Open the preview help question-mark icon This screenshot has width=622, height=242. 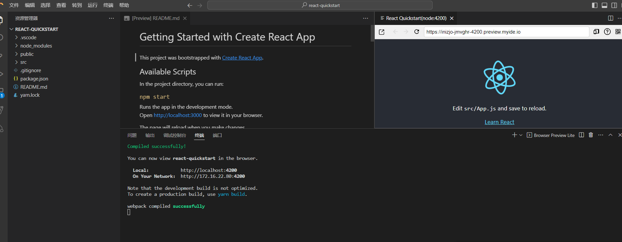click(607, 32)
